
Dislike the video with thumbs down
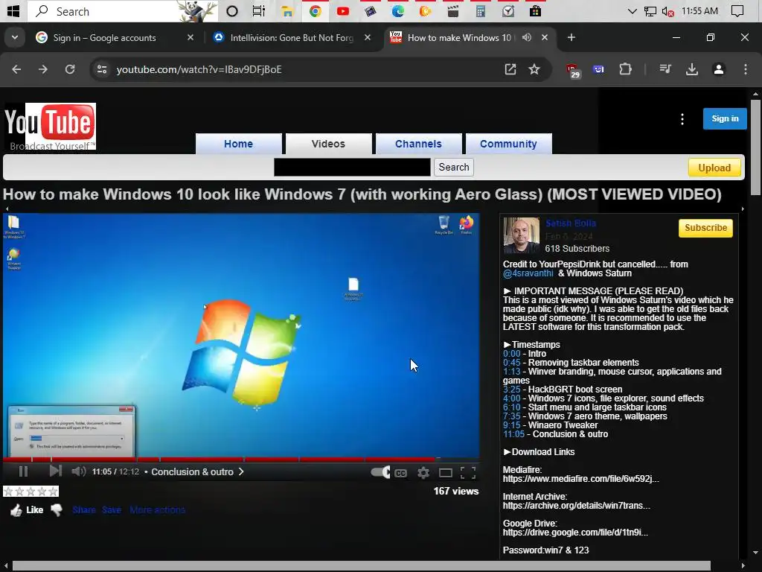pos(57,509)
